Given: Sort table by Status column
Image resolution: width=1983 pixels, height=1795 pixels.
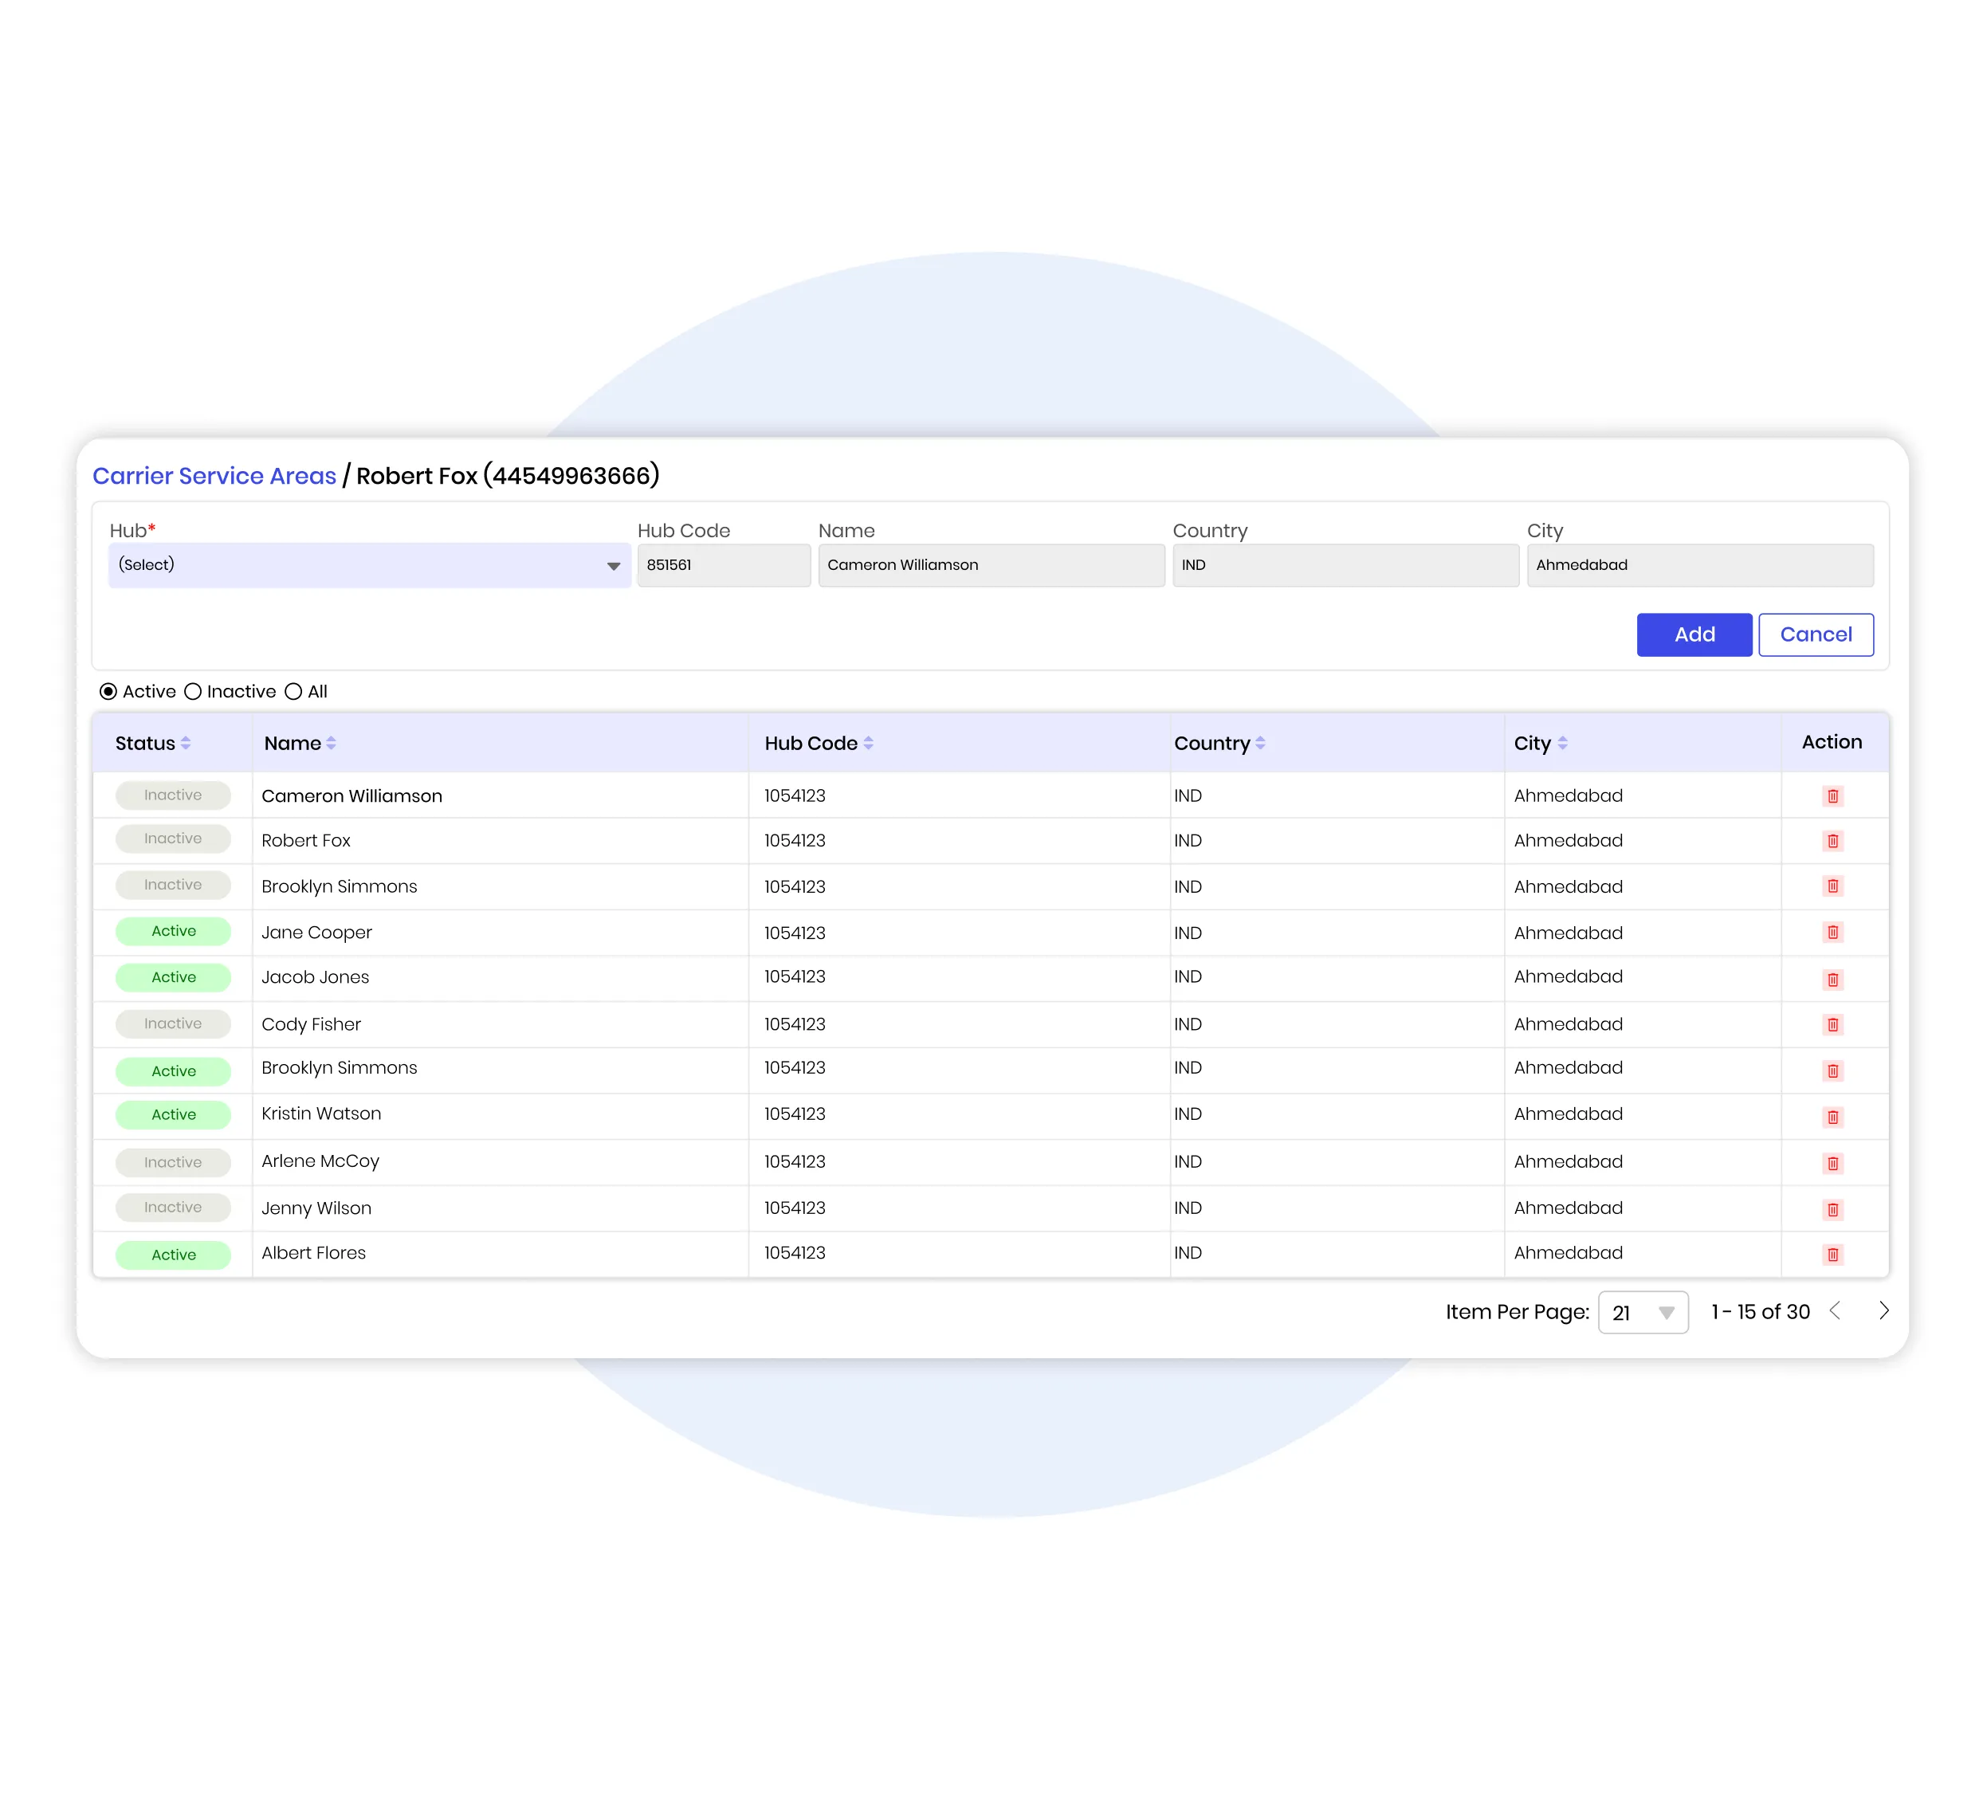Looking at the screenshot, I should [185, 744].
